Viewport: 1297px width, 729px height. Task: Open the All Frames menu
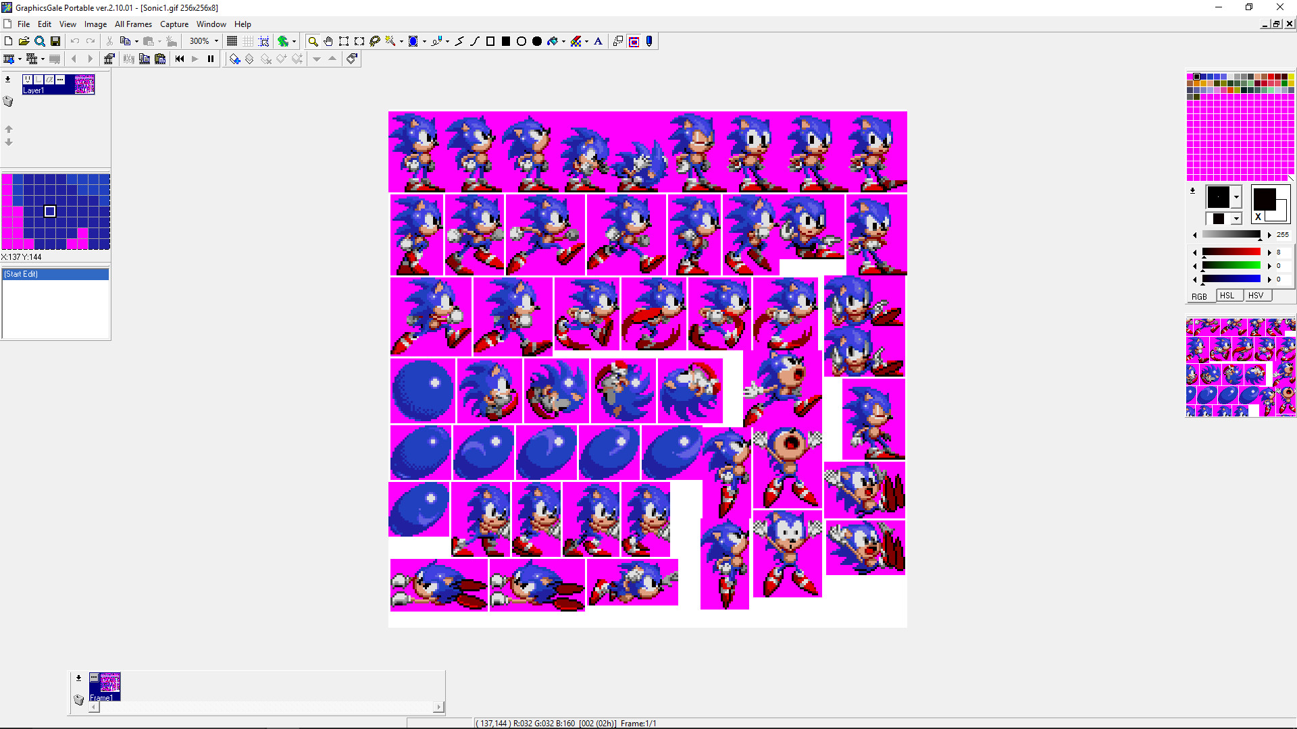[x=133, y=24]
